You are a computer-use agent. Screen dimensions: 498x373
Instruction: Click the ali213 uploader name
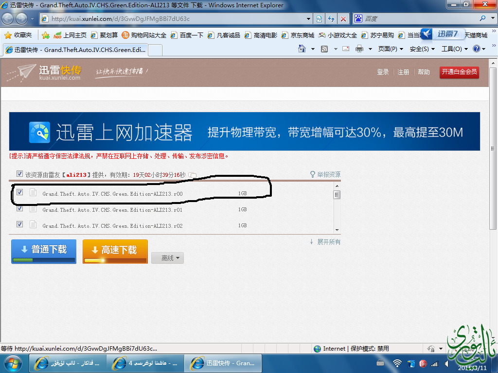click(x=76, y=175)
